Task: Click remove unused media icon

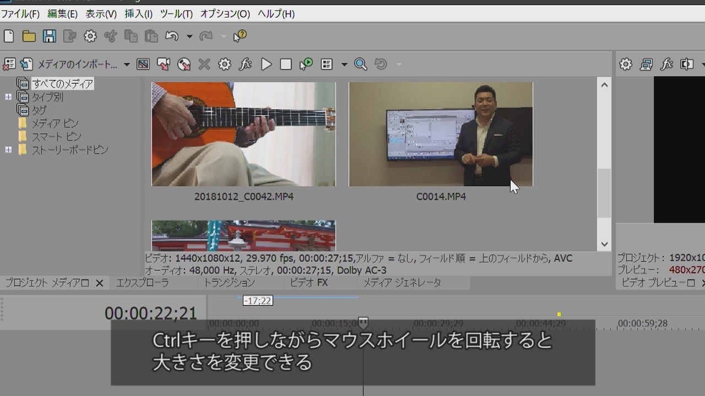Action: [9, 64]
